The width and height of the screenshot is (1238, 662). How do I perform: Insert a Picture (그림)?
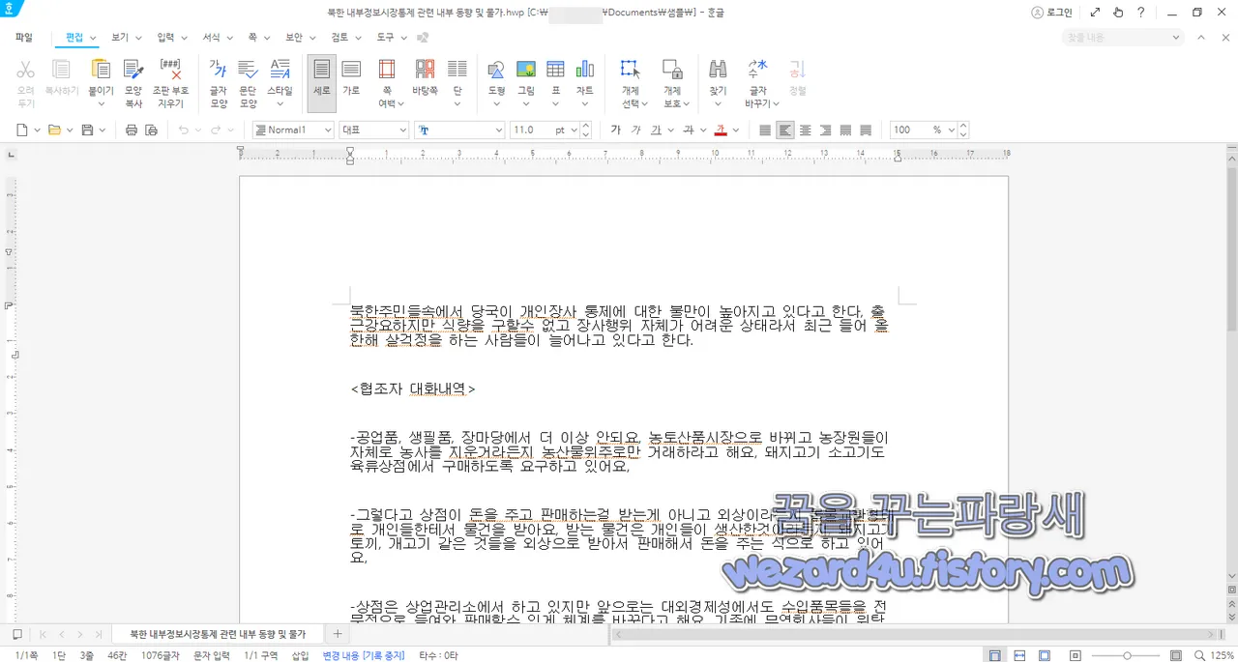click(526, 70)
